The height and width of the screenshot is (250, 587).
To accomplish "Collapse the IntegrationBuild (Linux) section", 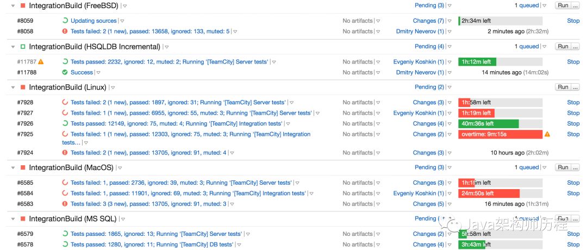I will (13, 87).
